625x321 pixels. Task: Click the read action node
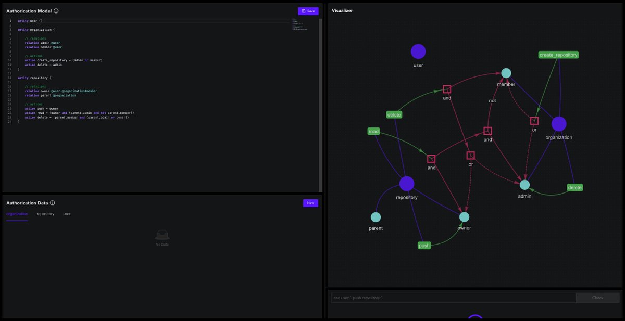[x=373, y=132]
